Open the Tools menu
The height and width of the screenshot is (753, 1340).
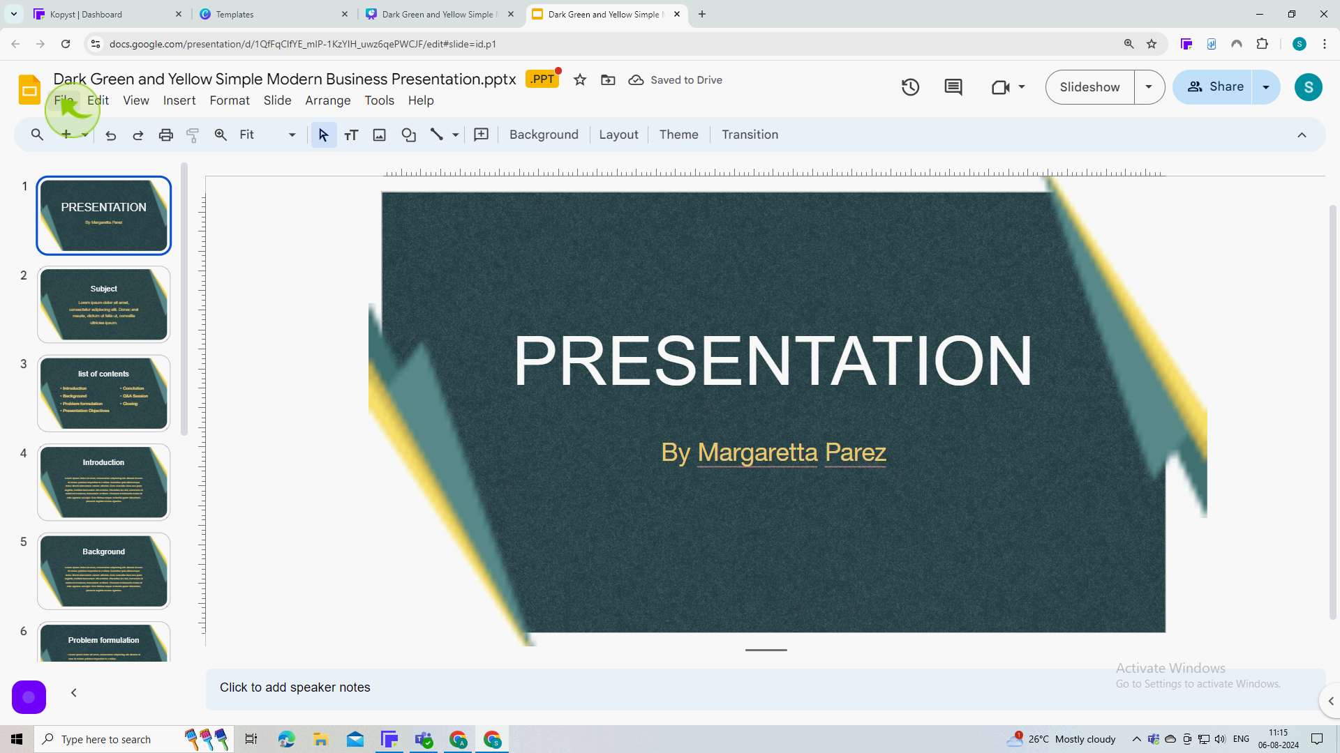pyautogui.click(x=380, y=100)
